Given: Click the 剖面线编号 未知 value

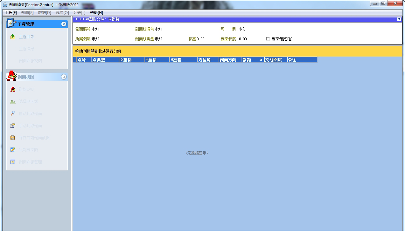Looking at the screenshot, I should coord(158,29).
